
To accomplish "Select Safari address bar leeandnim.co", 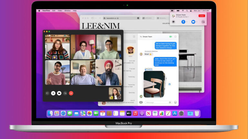I will 121,18.
